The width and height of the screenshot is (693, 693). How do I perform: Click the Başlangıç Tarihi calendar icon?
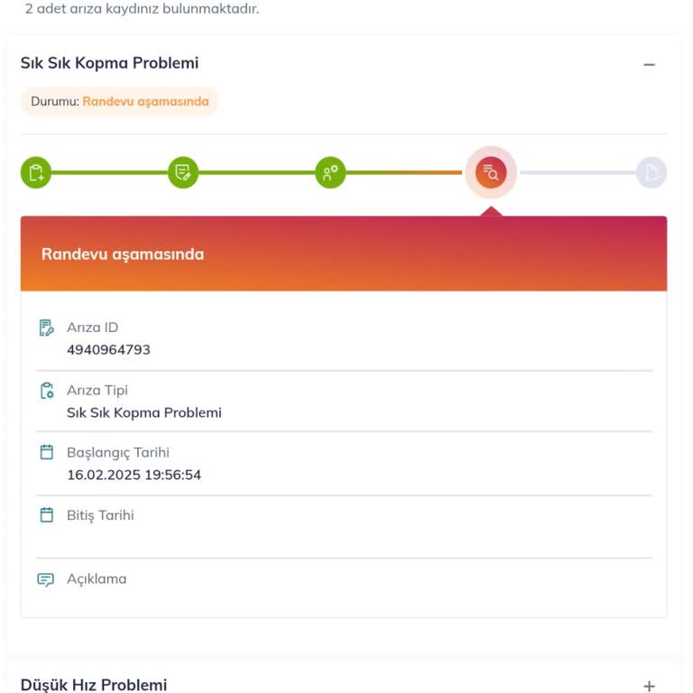click(x=46, y=452)
